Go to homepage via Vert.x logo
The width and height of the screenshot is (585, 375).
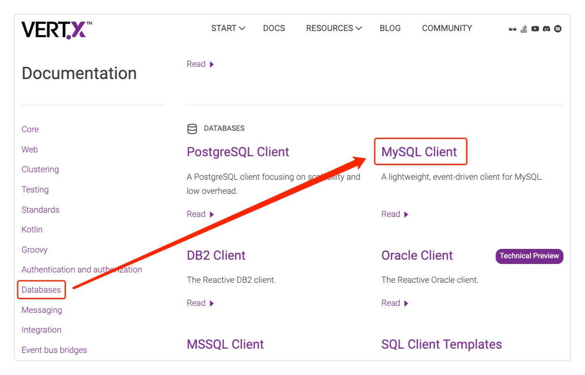[x=56, y=29]
